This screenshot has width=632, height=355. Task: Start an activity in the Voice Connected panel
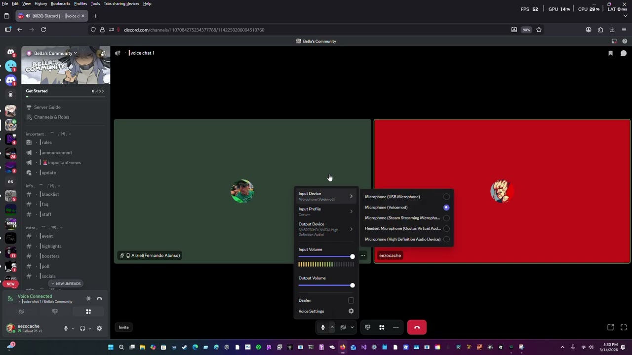pyautogui.click(x=88, y=312)
